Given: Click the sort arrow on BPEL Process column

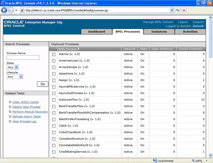Looking at the screenshot, I should (78, 49).
